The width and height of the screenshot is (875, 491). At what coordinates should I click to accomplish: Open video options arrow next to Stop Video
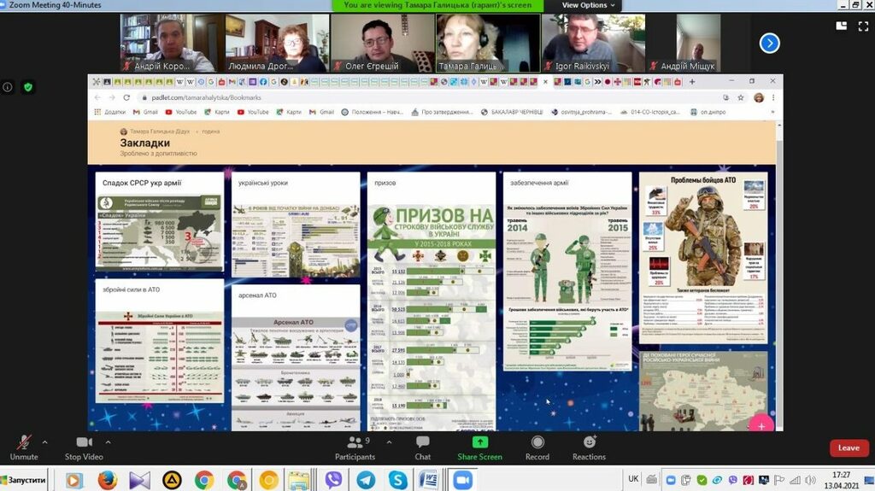tap(108, 442)
